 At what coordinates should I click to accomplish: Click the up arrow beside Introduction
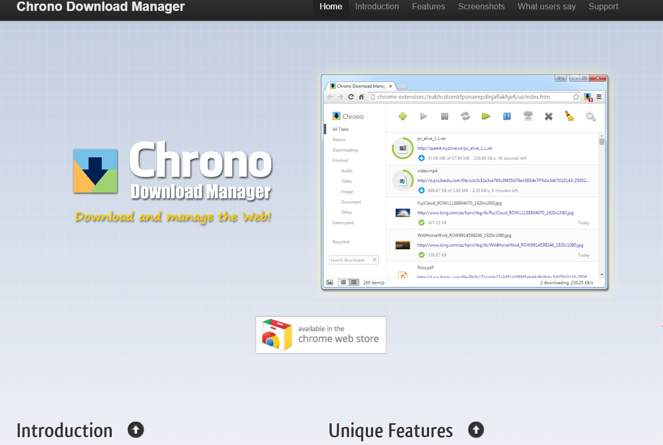coord(136,429)
